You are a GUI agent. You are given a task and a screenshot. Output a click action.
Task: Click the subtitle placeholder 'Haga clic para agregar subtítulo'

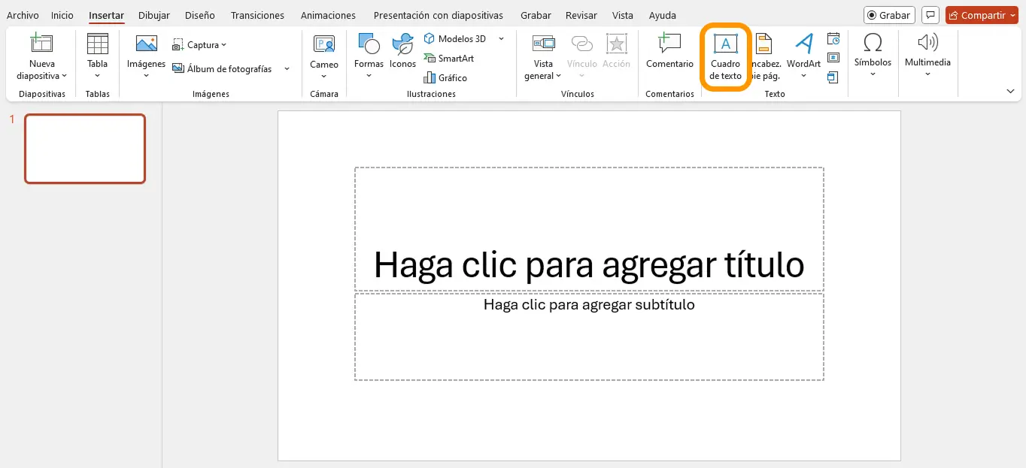pos(589,337)
